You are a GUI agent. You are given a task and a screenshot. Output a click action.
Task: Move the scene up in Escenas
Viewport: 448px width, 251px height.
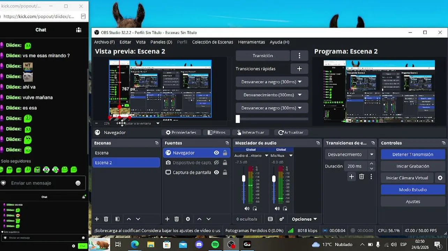(129, 219)
